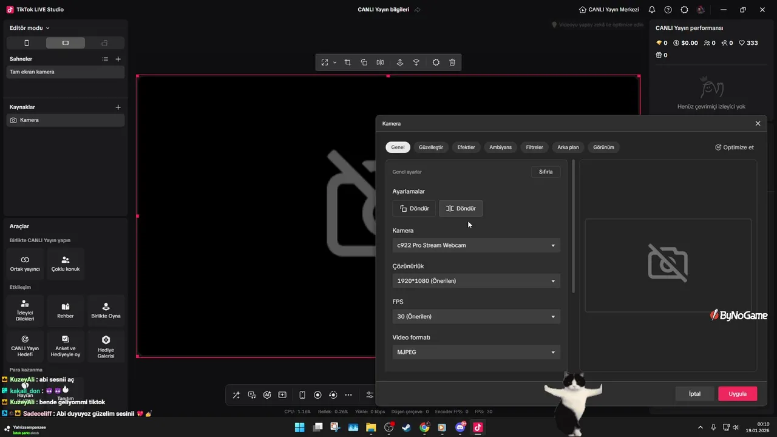Open the three-dot more menu in bottom toolbar
This screenshot has width=777, height=437.
pyautogui.click(x=348, y=395)
